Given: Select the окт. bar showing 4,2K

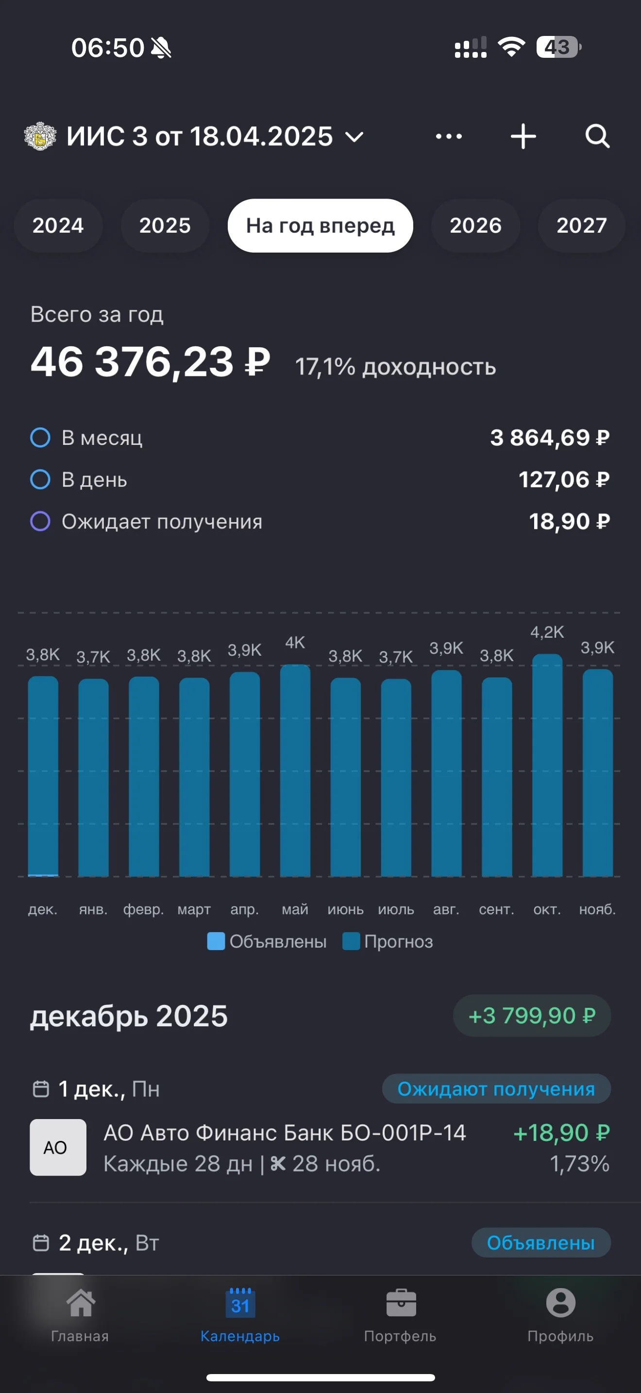Looking at the screenshot, I should (547, 765).
